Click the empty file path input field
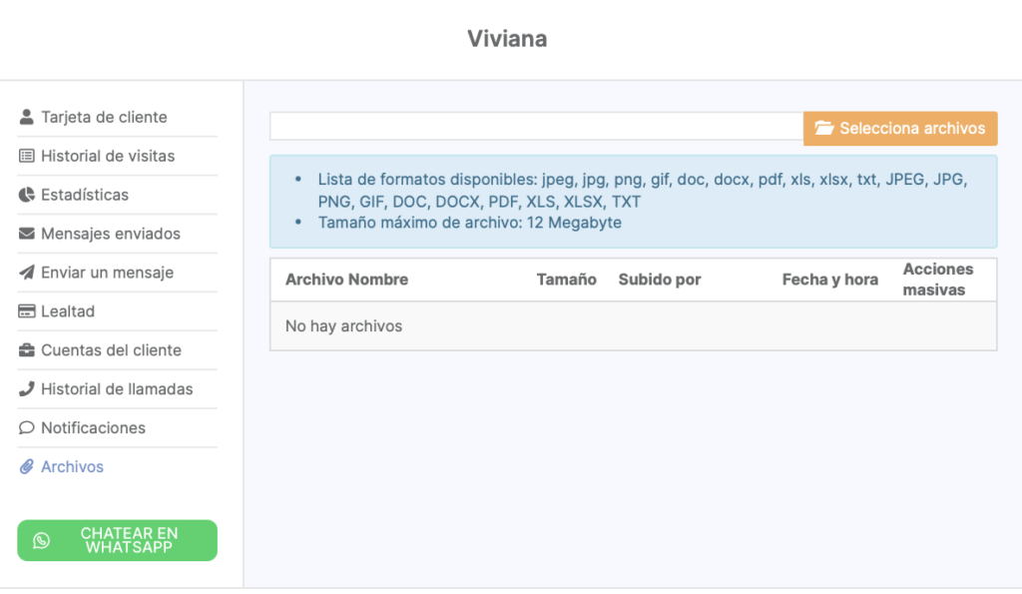This screenshot has width=1022, height=594. point(536,127)
